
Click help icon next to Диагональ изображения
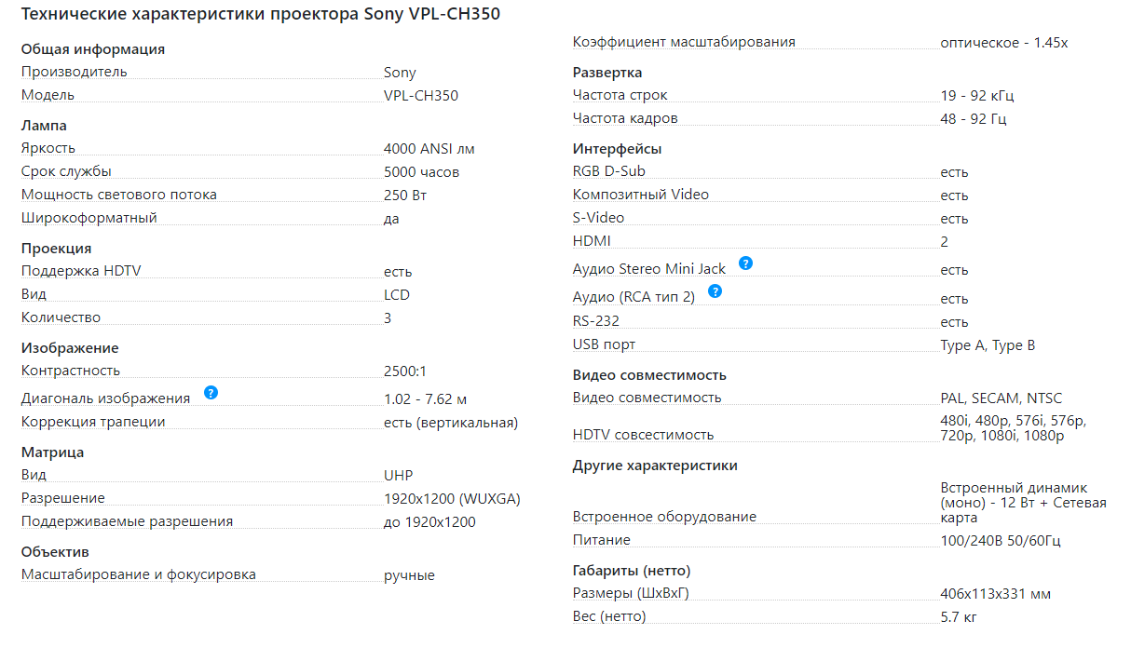click(x=211, y=393)
